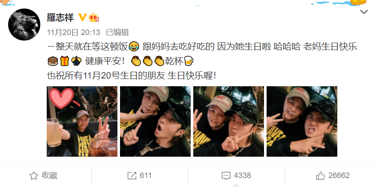The image size is (378, 187).
Task: Click the star 收藏 favorite icon
Action: pos(34,176)
